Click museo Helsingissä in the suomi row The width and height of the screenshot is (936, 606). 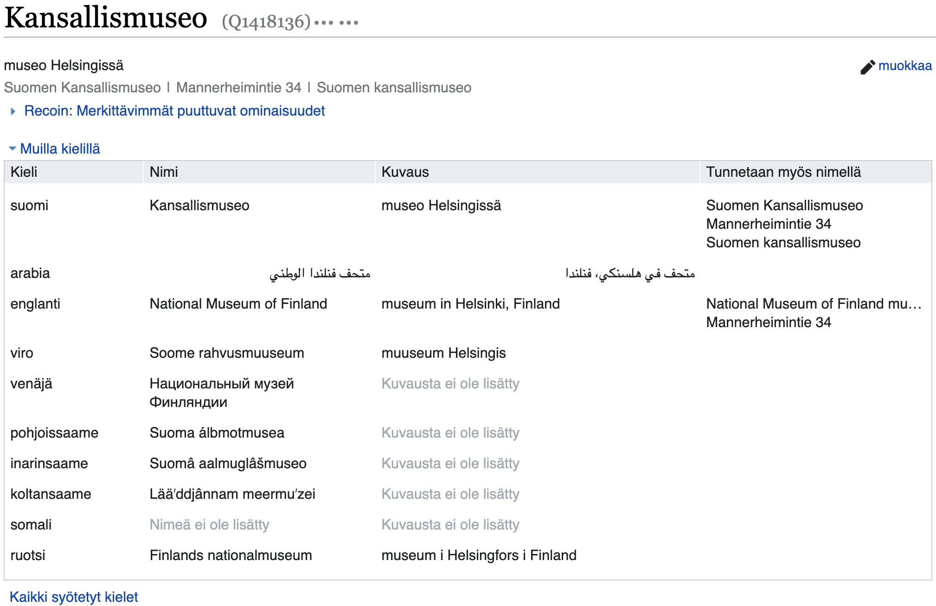click(441, 206)
